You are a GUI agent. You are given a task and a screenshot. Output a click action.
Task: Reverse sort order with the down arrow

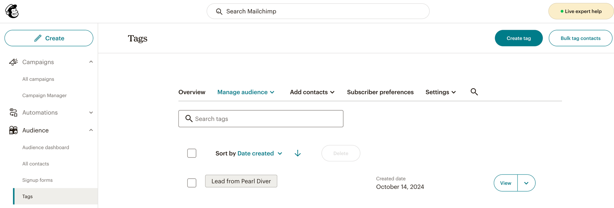[297, 153]
